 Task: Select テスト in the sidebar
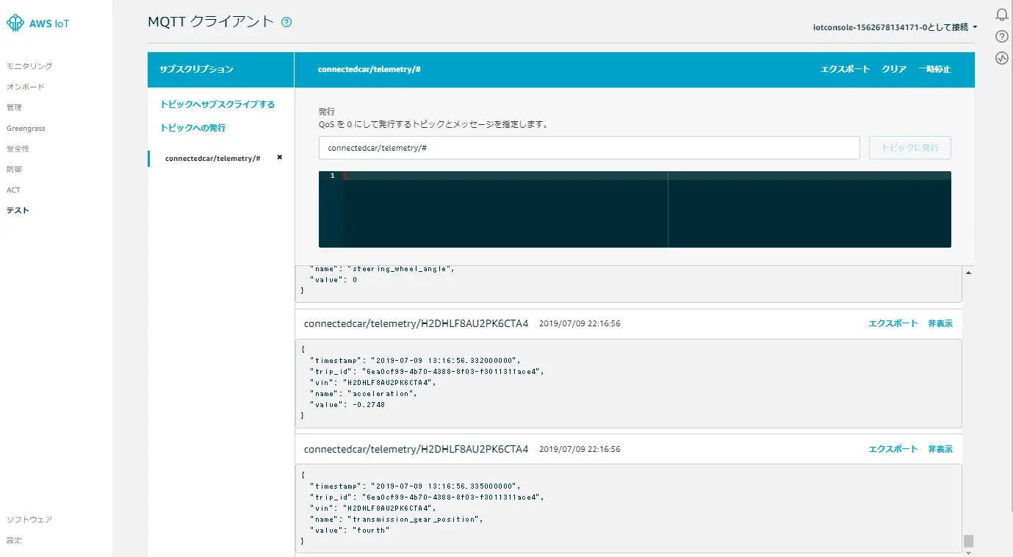(x=18, y=210)
